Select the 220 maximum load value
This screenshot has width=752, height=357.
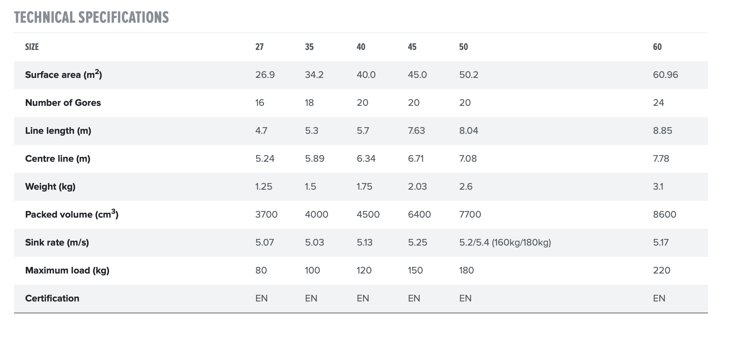point(661,270)
